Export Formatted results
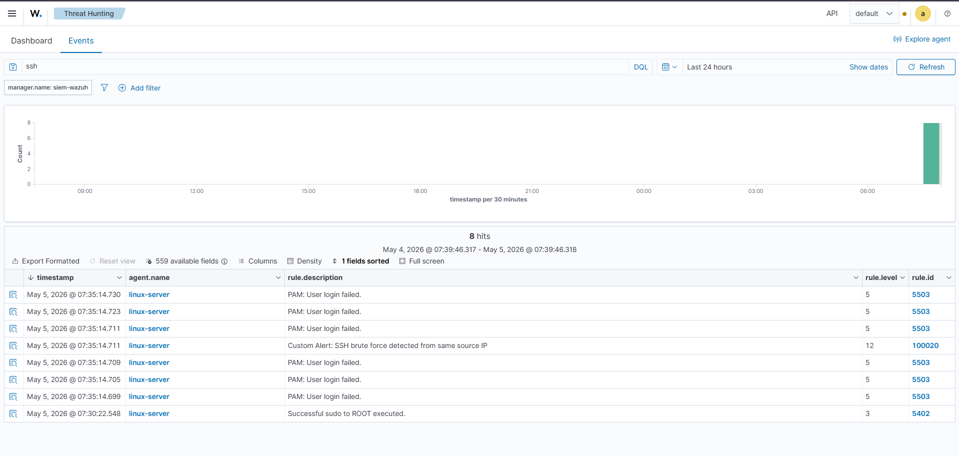Viewport: 959px width, 456px height. click(45, 261)
